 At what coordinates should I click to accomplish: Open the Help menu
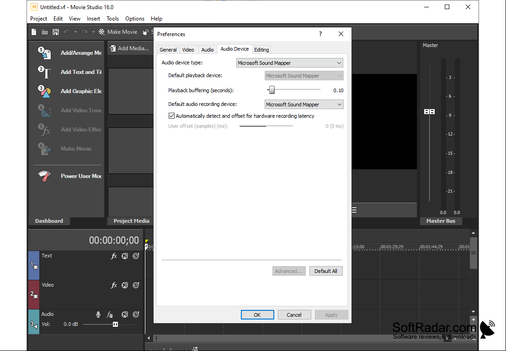[156, 19]
